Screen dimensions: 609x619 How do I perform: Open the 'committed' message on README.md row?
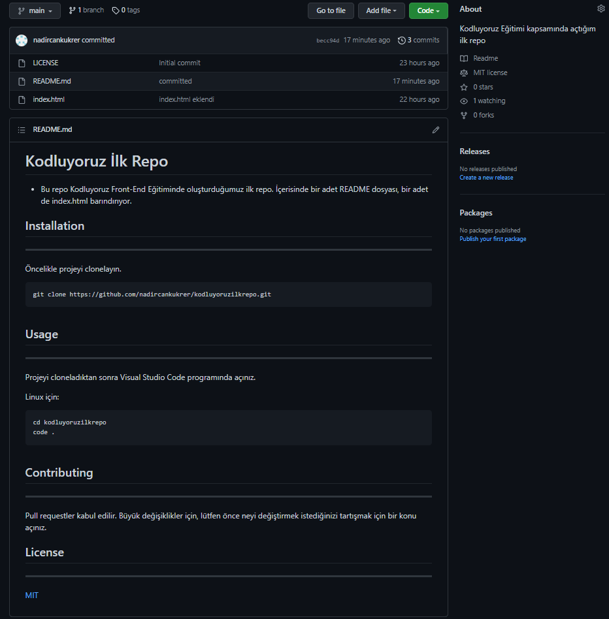tap(175, 81)
